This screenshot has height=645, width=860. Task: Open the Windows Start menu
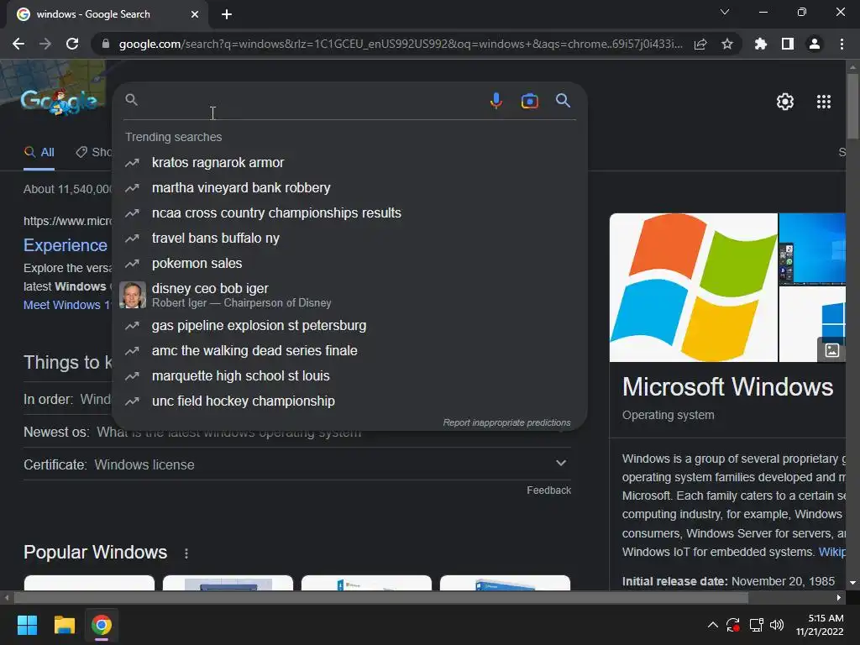coord(27,625)
